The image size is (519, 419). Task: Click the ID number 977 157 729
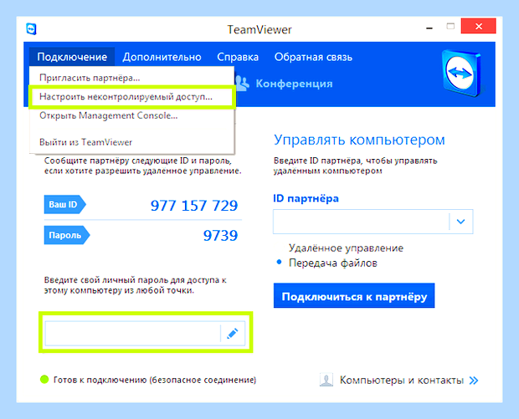point(194,206)
